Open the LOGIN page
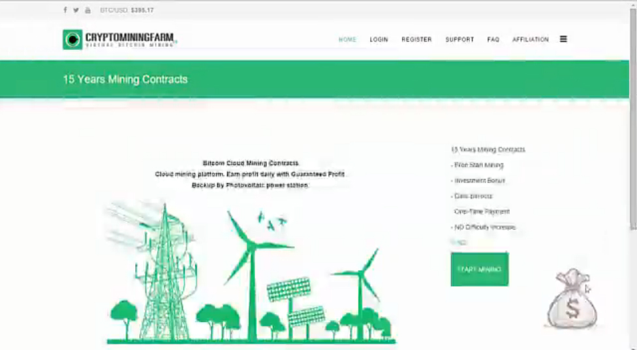This screenshot has height=350, width=637. [379, 39]
